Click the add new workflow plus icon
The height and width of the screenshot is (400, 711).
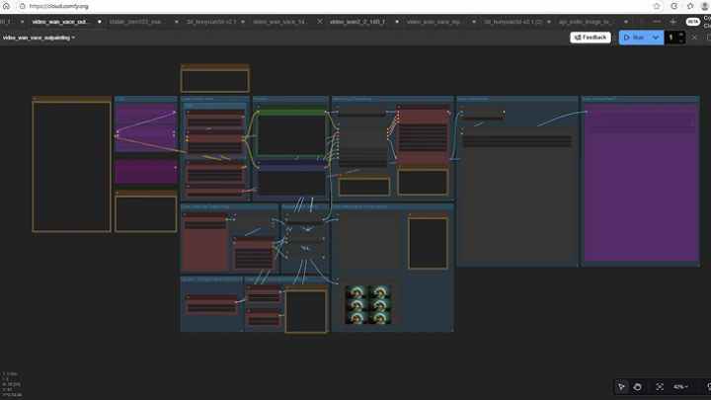673,21
